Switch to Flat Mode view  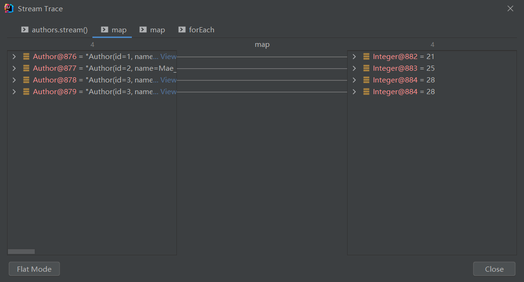[34, 269]
